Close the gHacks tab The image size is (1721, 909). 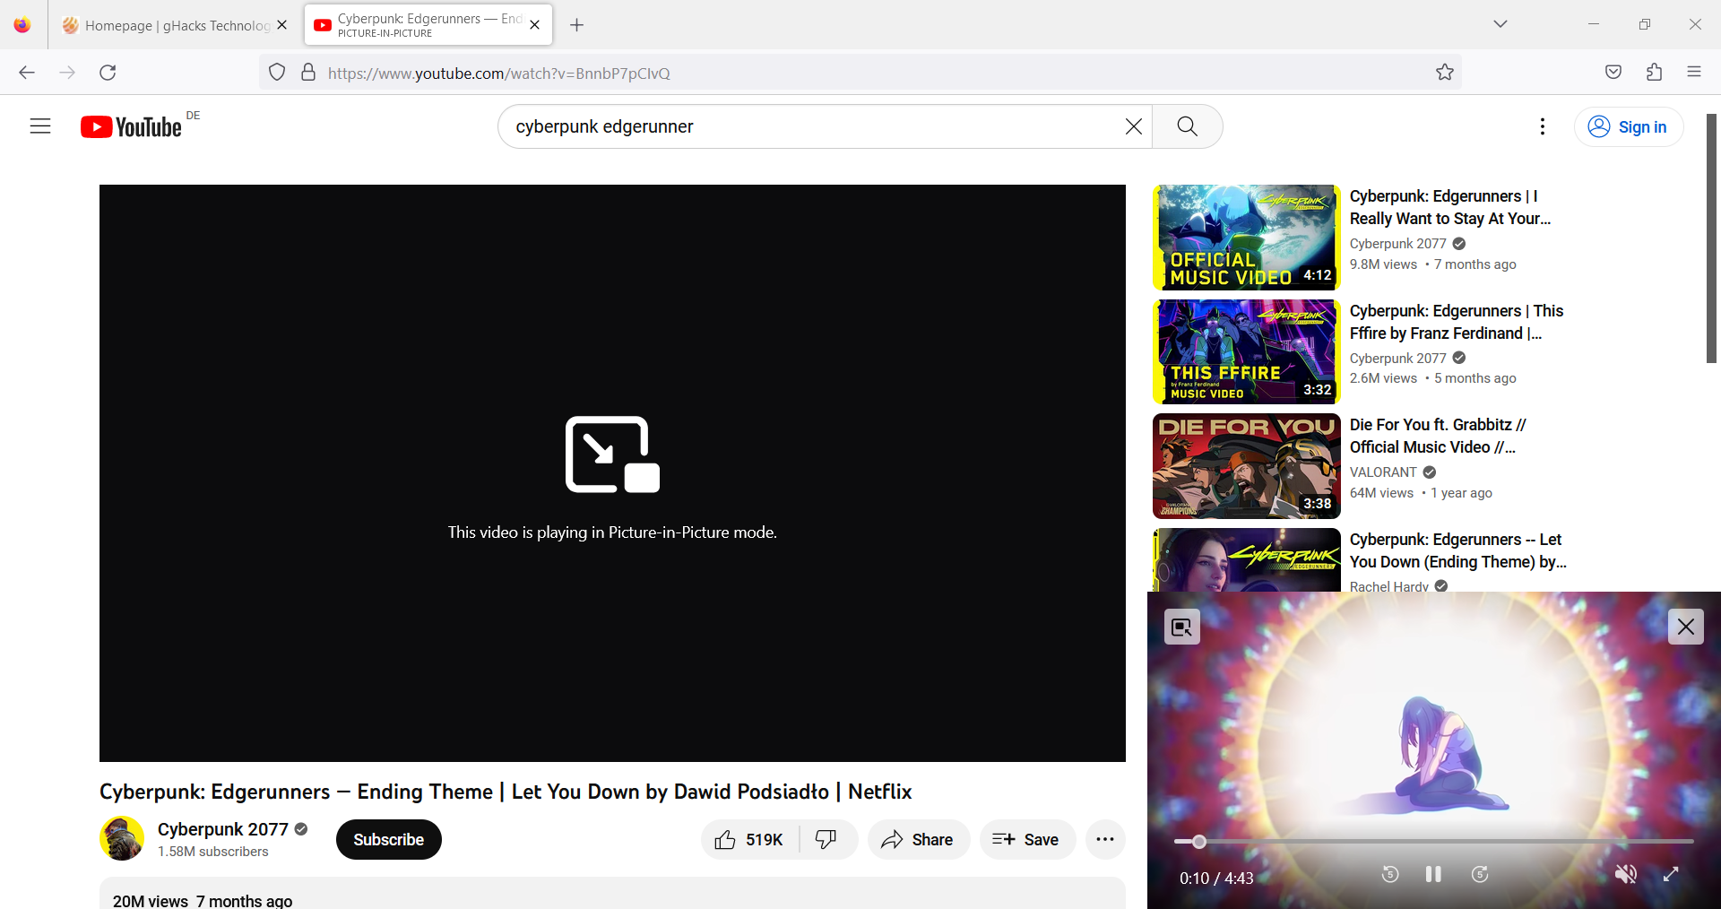[281, 25]
